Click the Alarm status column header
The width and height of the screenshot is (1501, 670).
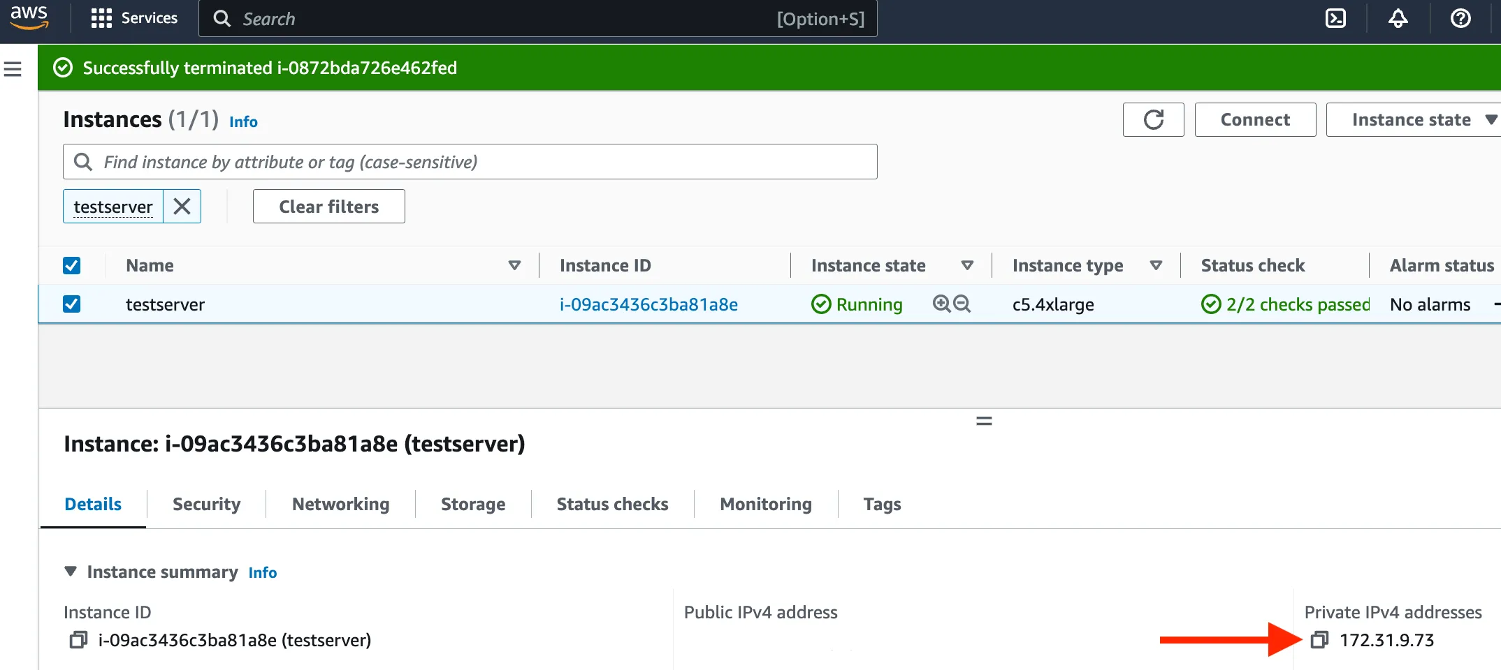[x=1442, y=265]
